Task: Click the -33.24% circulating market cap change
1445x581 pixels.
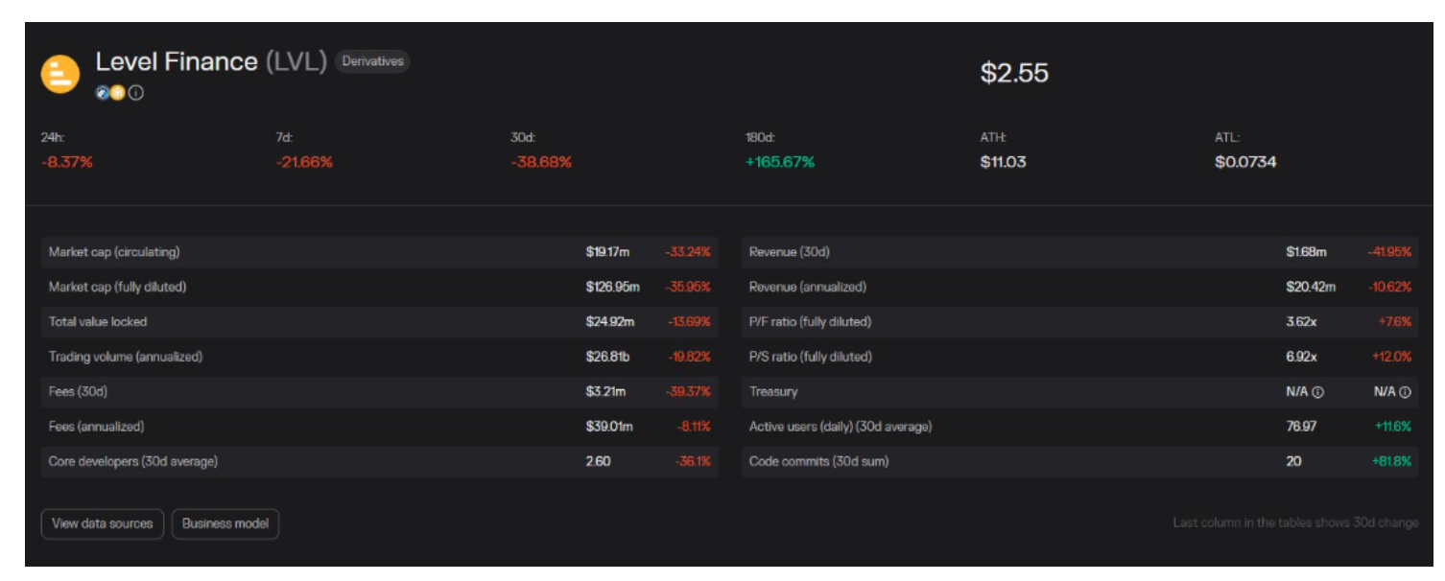Action: coord(688,252)
